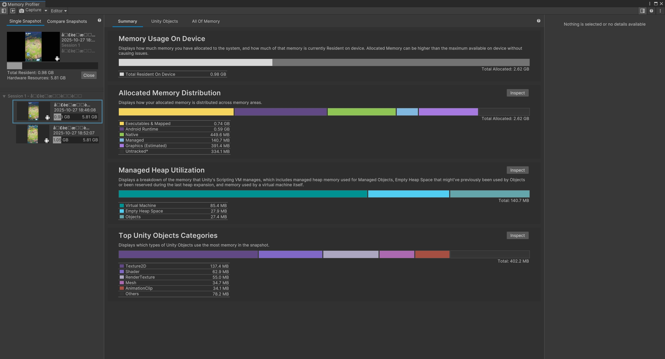Click the Memory Profiler window tab icon
The width and height of the screenshot is (665, 359).
pyautogui.click(x=4, y=4)
